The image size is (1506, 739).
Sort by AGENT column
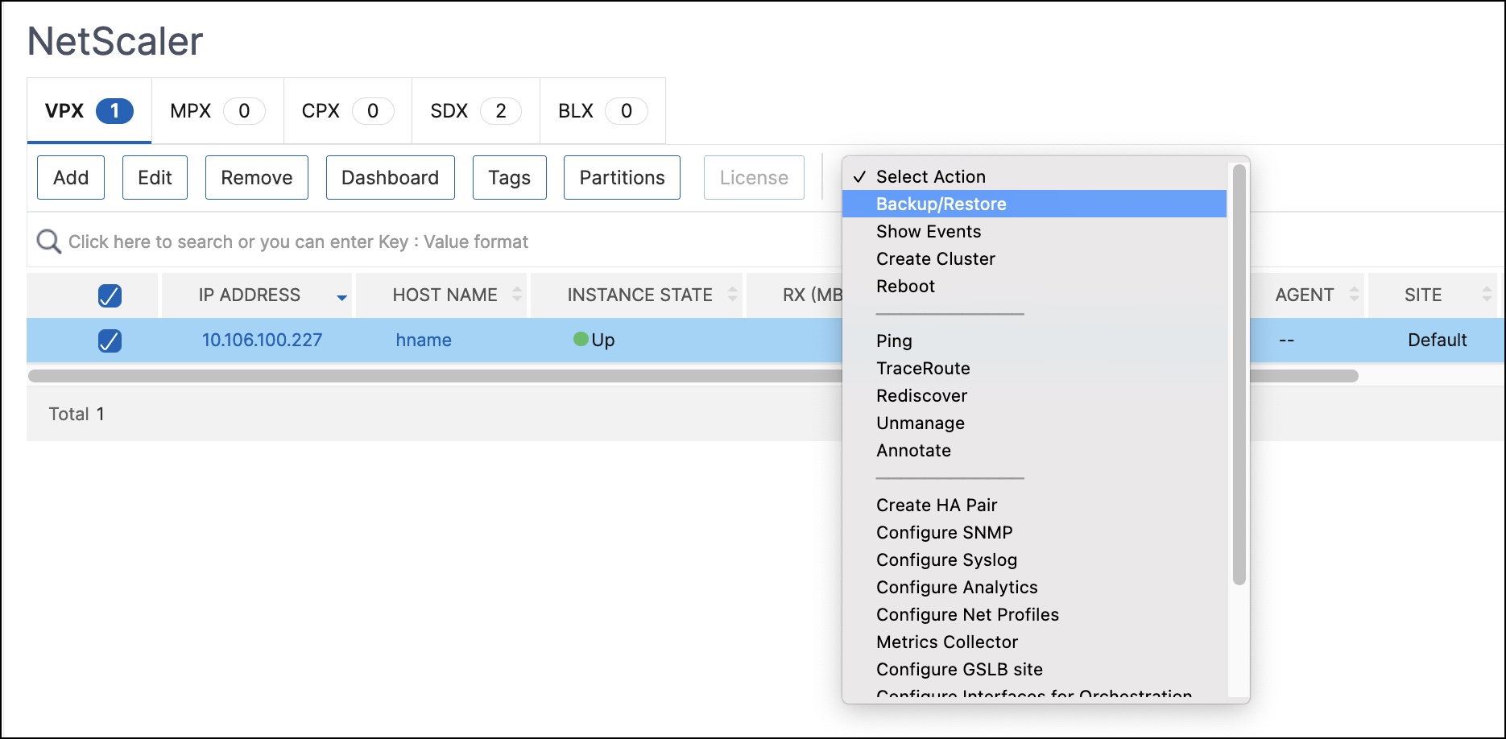pos(1354,295)
